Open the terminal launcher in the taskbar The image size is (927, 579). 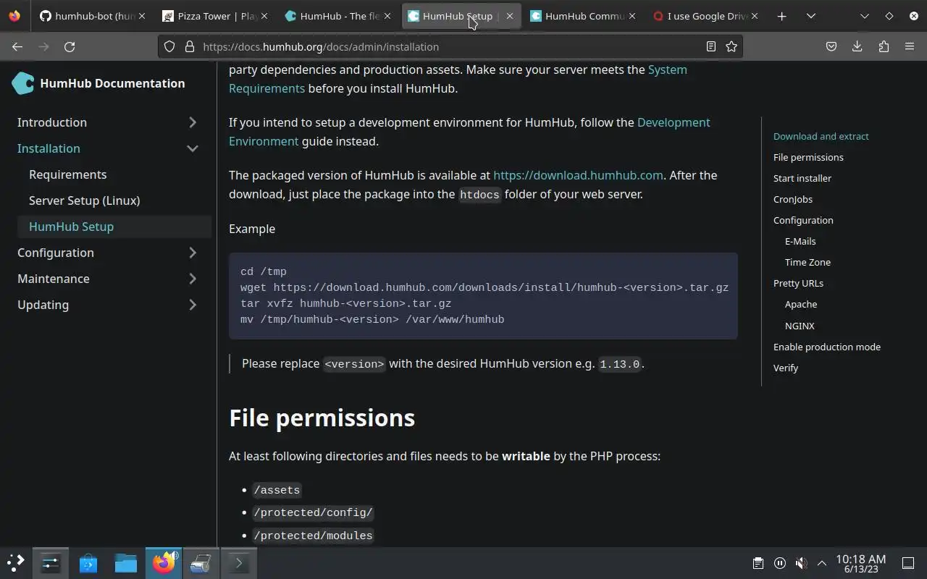(239, 562)
